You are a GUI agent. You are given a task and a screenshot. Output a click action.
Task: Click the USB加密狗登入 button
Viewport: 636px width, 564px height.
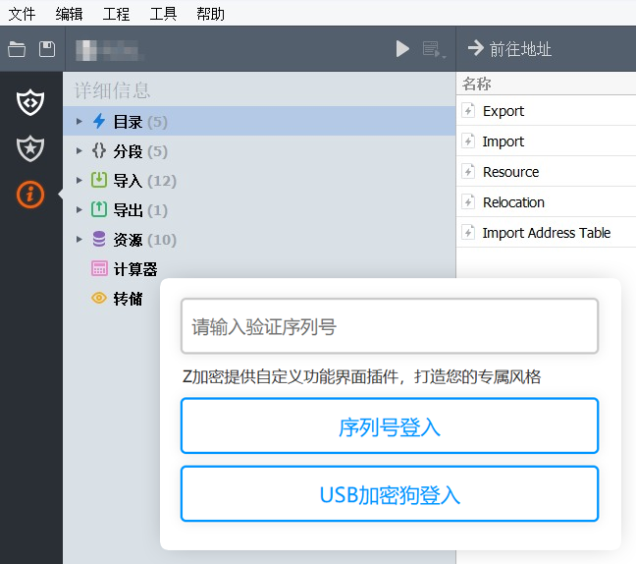[390, 494]
